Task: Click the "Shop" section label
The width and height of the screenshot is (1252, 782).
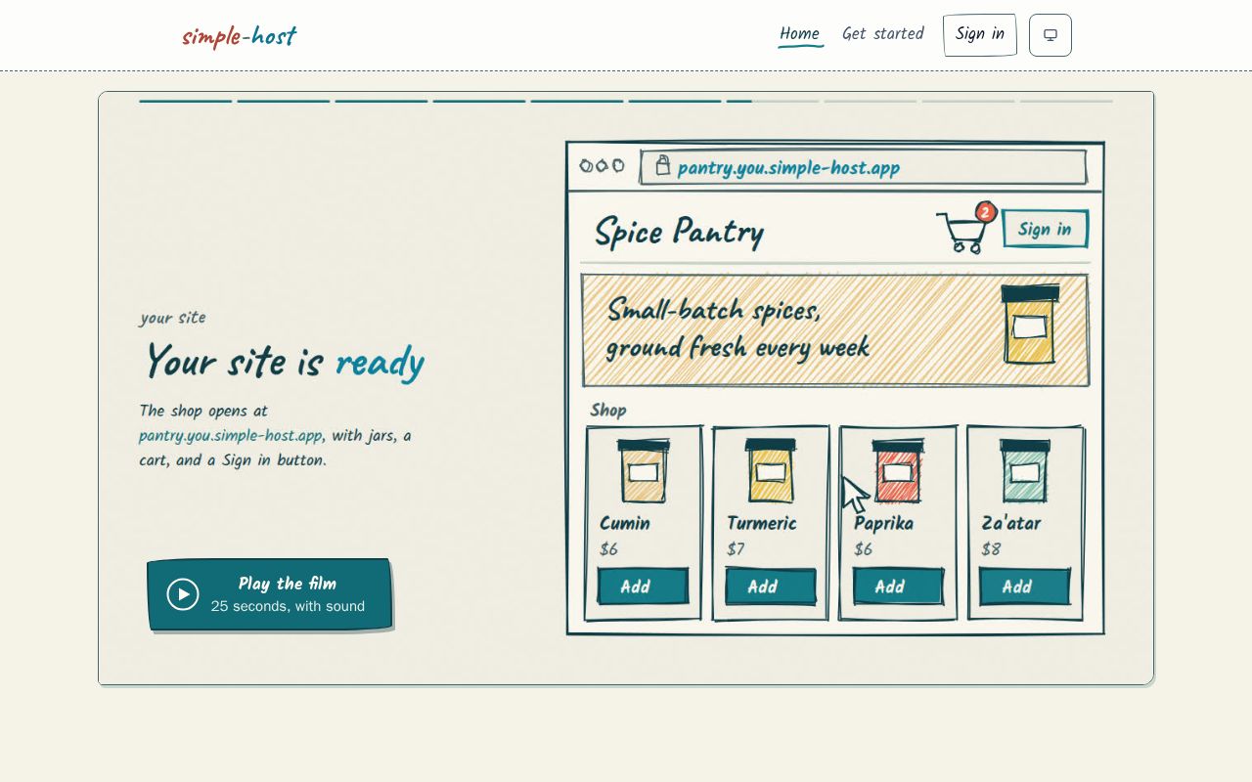Action: (x=608, y=411)
